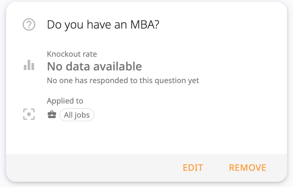Image resolution: width=293 pixels, height=187 pixels.
Task: Click the word 'Knockout' above the heading
Action: (63, 54)
